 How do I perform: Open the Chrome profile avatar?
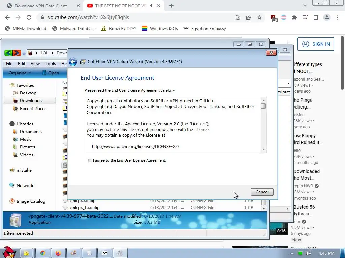tap(327, 17)
